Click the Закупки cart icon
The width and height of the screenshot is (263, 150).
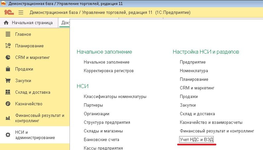pos(8,80)
